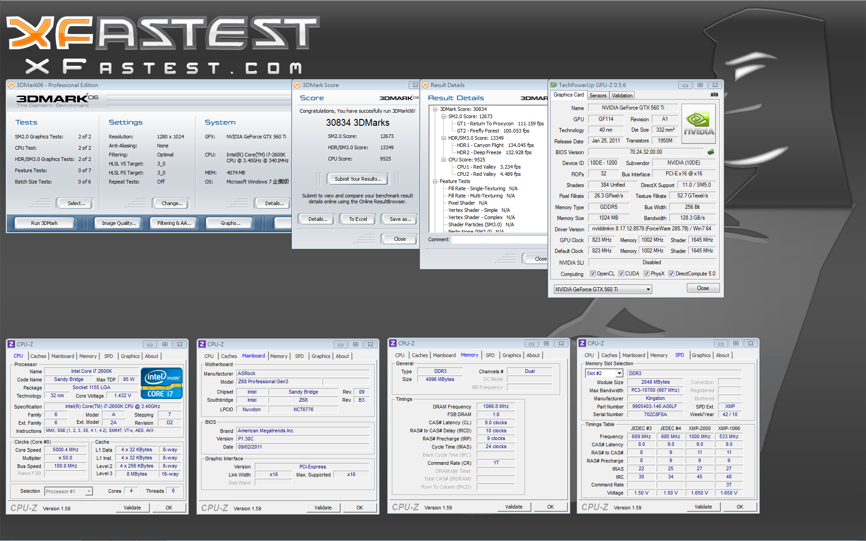Screen dimensions: 866x541
Task: Open the Memory tab in the CPU-Z window showing the CPU tab
Action: tap(88, 356)
